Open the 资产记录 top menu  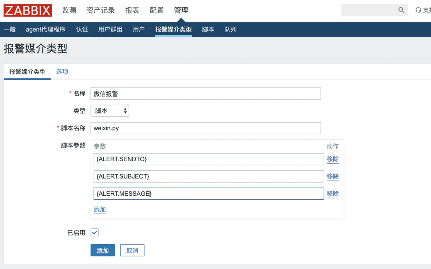[101, 10]
